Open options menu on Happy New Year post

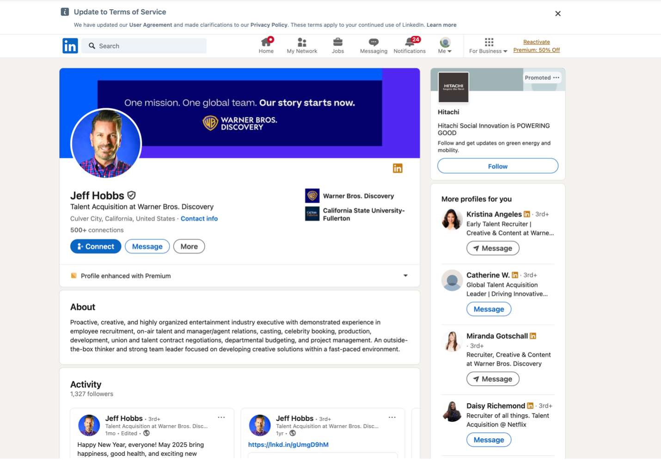pos(221,417)
